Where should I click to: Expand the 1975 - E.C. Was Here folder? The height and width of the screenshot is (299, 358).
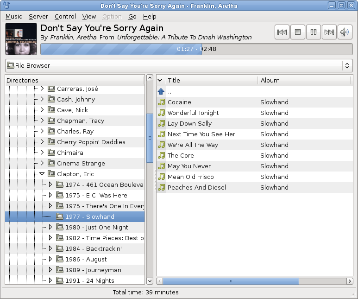pos(50,195)
